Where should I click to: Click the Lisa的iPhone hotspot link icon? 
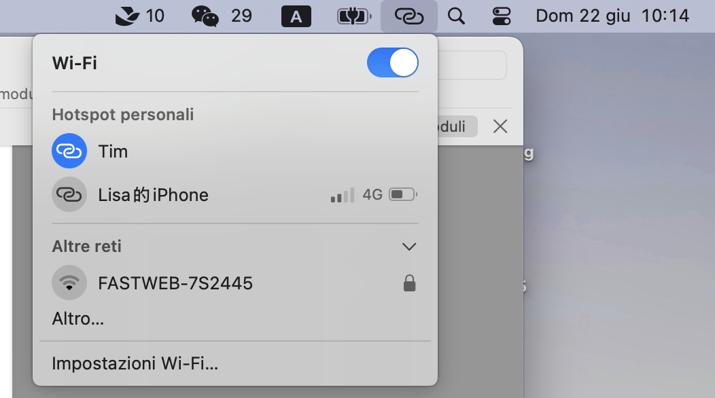pyautogui.click(x=69, y=195)
